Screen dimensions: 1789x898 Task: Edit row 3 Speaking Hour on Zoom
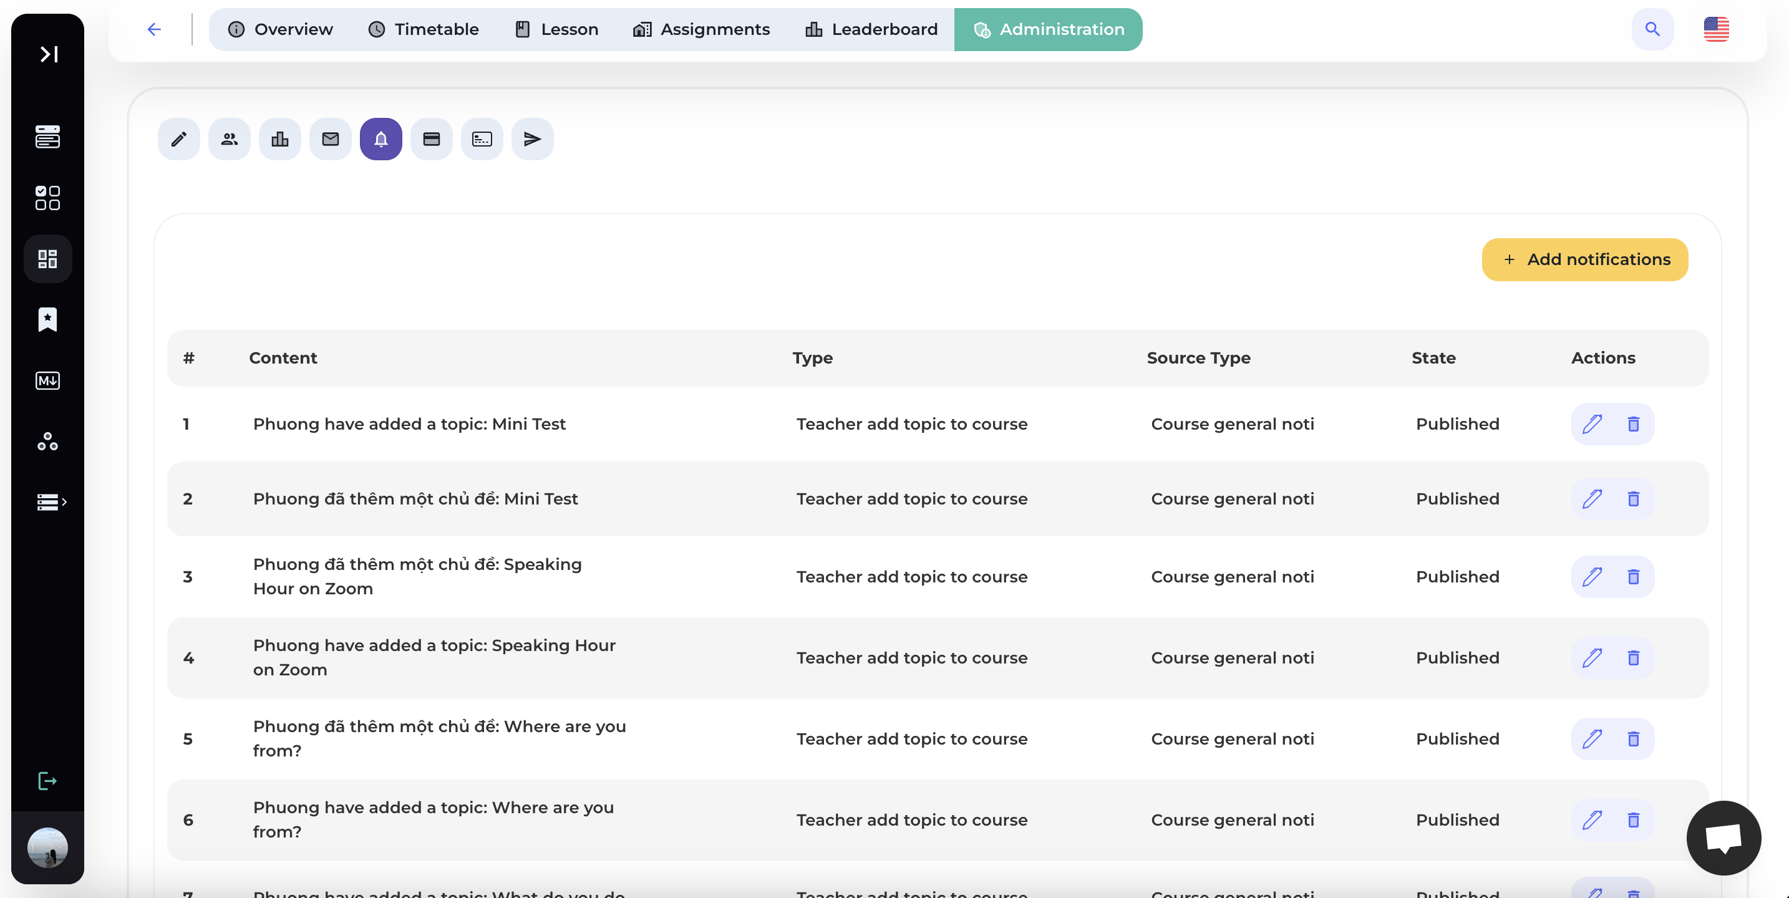[x=1592, y=576]
